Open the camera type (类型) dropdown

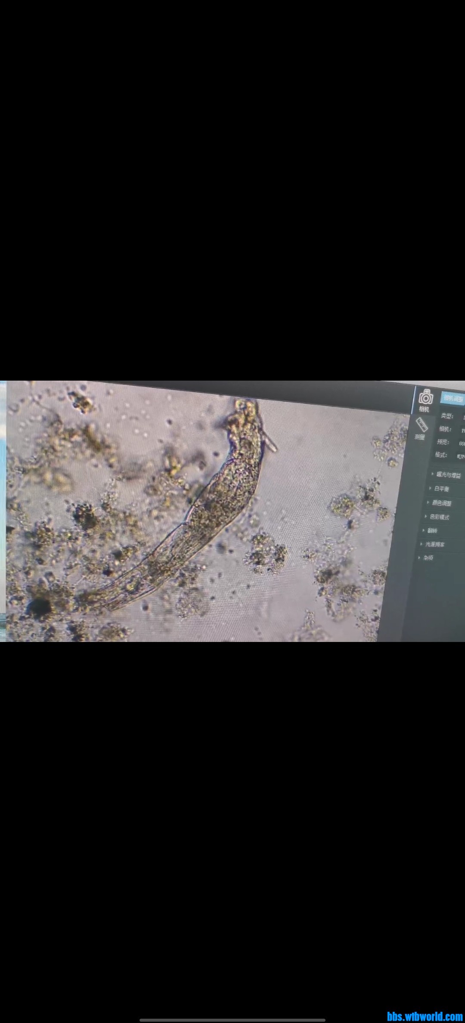point(462,417)
